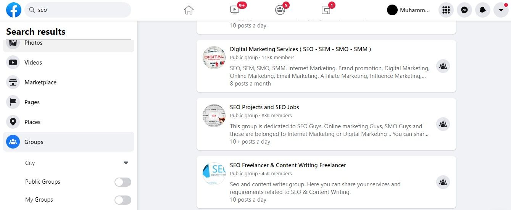Open the Messenger icon
The height and width of the screenshot is (210, 511).
pyautogui.click(x=464, y=10)
